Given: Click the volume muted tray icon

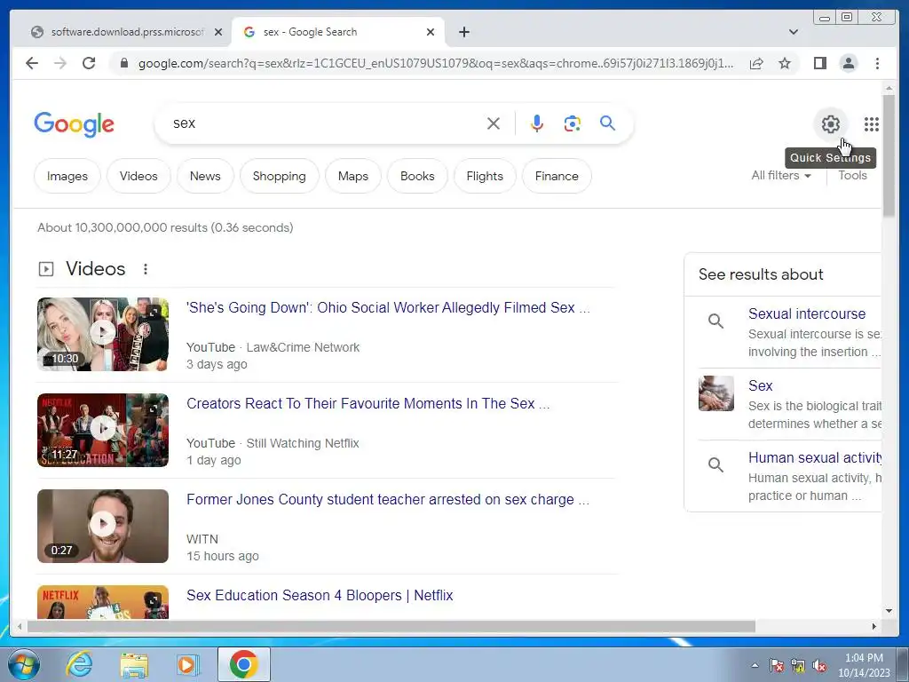Looking at the screenshot, I should coord(819,666).
